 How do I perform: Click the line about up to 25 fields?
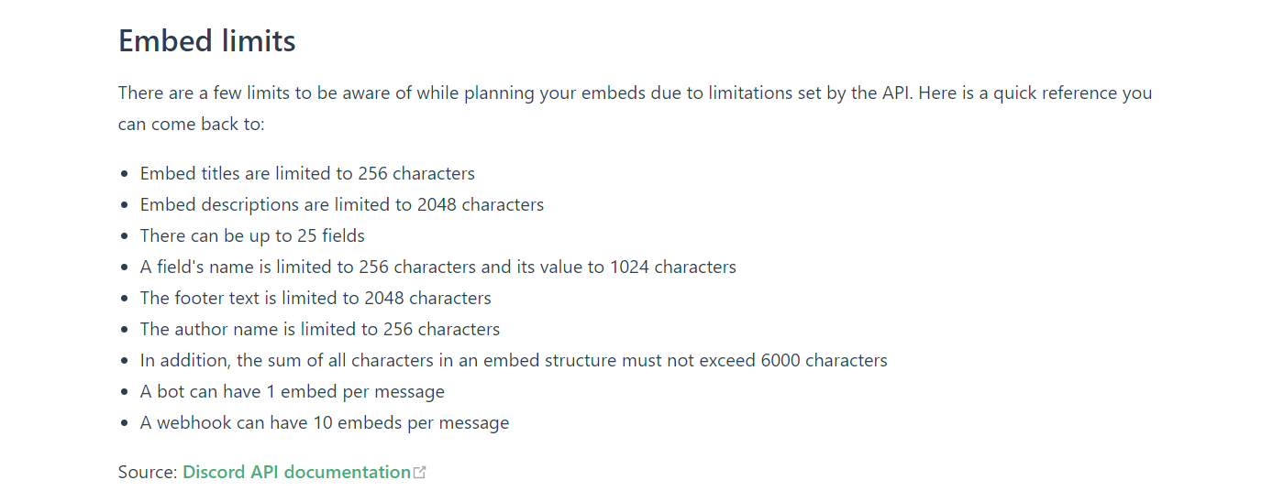pyautogui.click(x=252, y=235)
